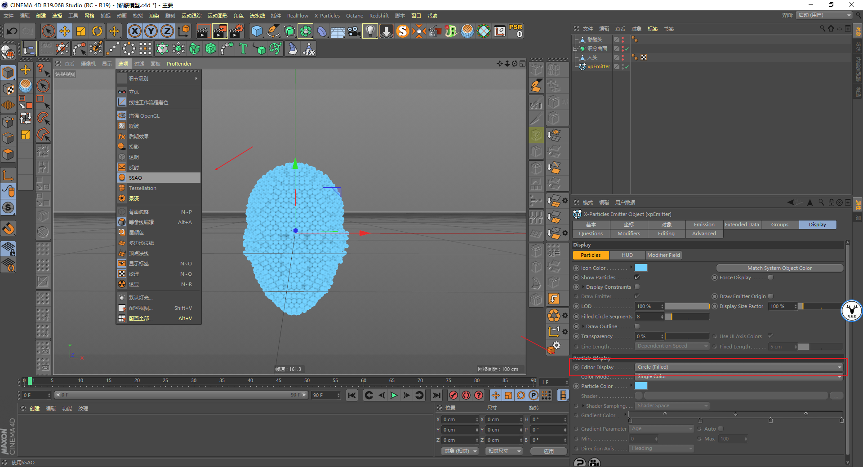Click Render View clapperboard icon
Viewport: 863px width, 467px height.
tap(203, 31)
